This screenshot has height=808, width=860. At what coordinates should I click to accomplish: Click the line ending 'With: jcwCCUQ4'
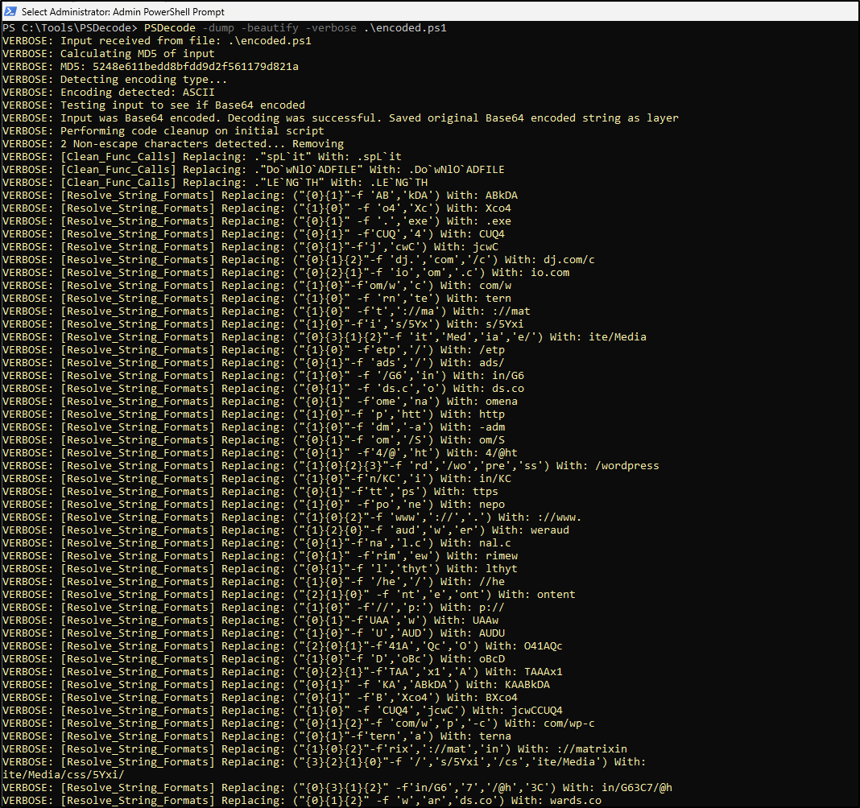click(283, 711)
